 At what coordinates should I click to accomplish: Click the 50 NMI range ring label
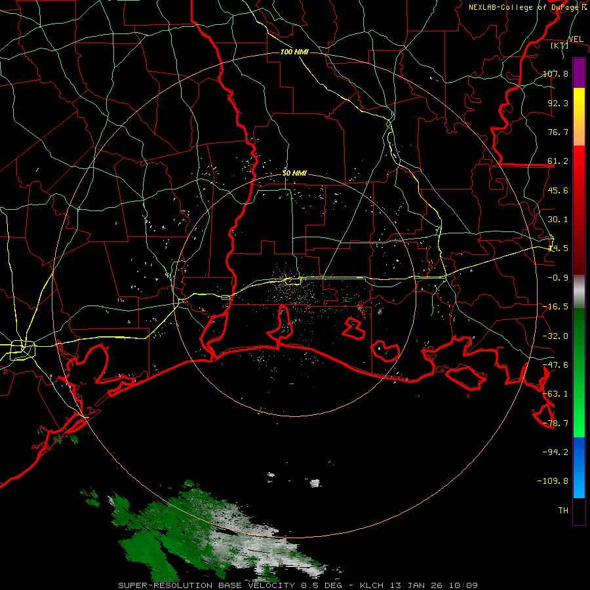(294, 173)
